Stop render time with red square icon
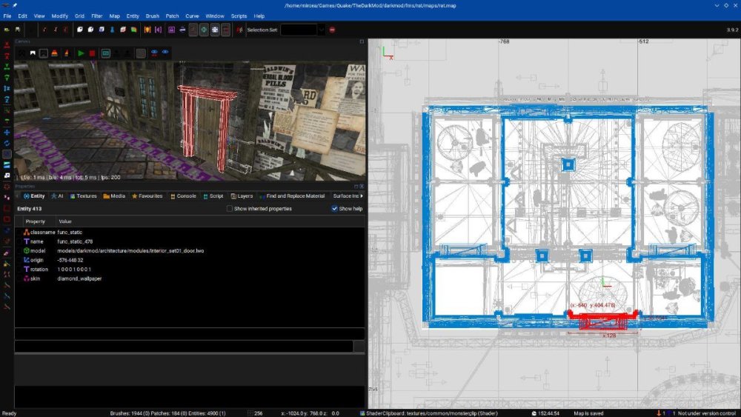This screenshot has height=417, width=741. 92,53
